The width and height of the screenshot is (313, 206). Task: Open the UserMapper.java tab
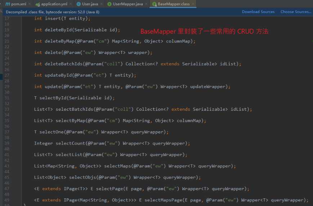point(128,4)
